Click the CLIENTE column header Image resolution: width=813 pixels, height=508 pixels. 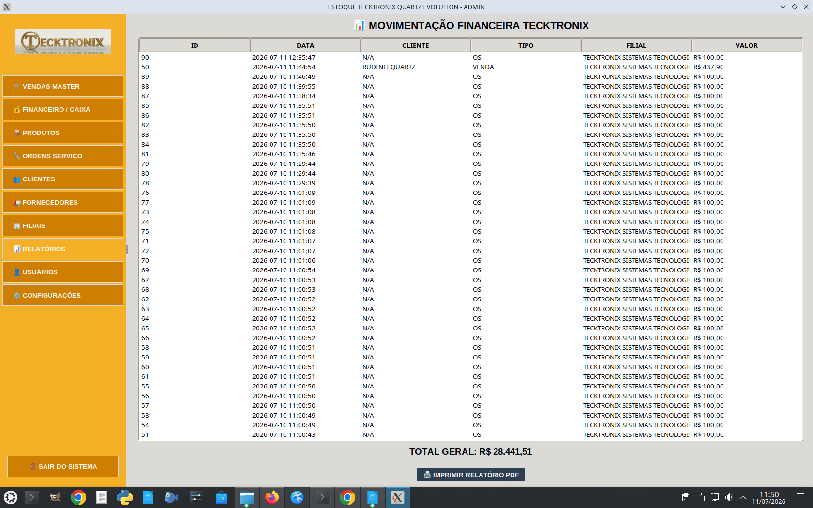(x=416, y=45)
